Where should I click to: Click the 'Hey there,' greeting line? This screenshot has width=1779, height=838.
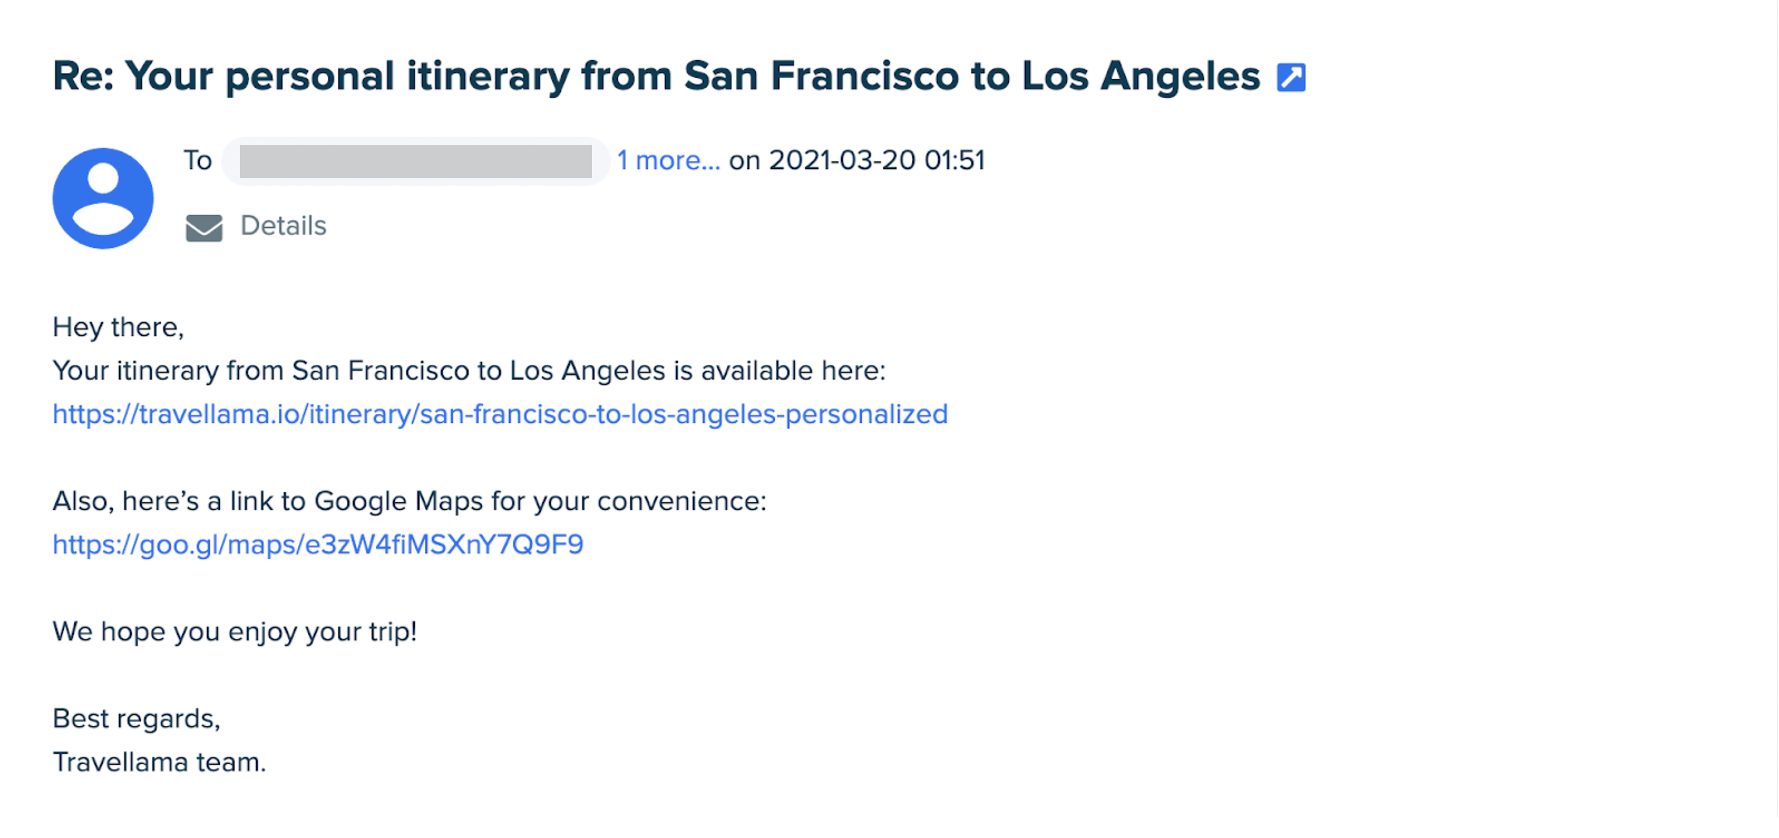pyautogui.click(x=118, y=327)
